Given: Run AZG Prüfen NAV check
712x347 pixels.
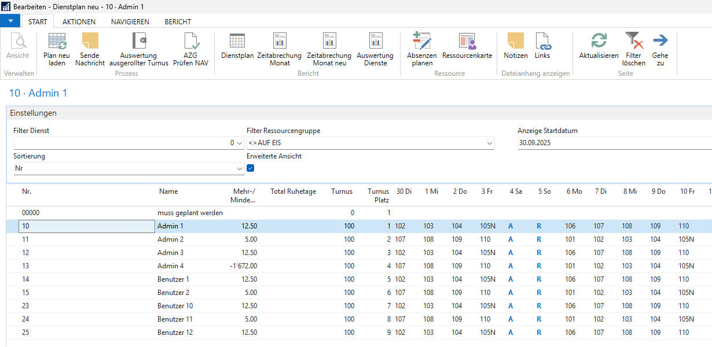Looking at the screenshot, I should click(190, 42).
